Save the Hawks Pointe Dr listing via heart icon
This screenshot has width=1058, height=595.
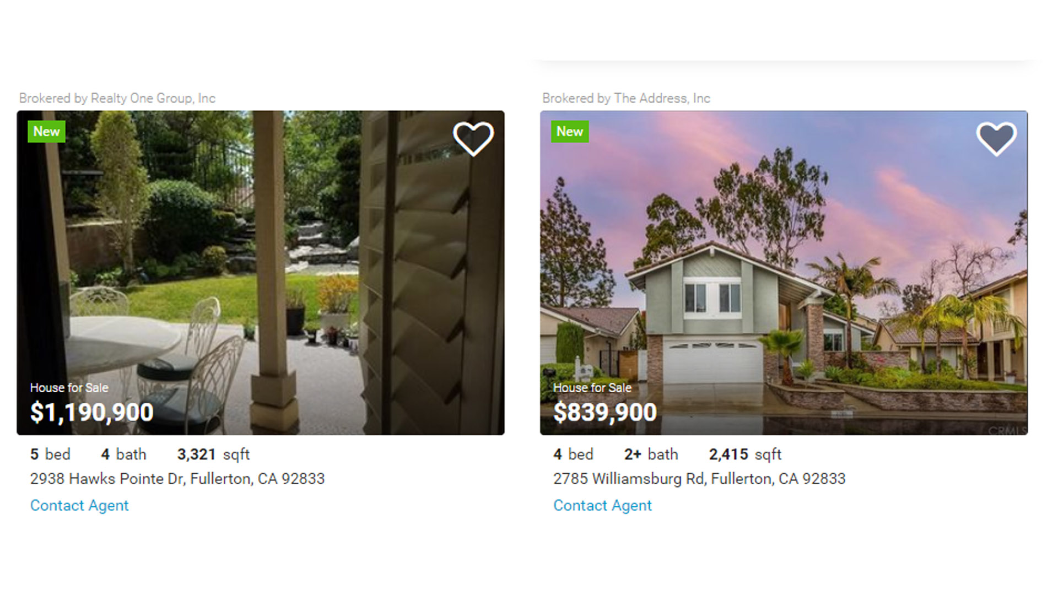tap(473, 138)
